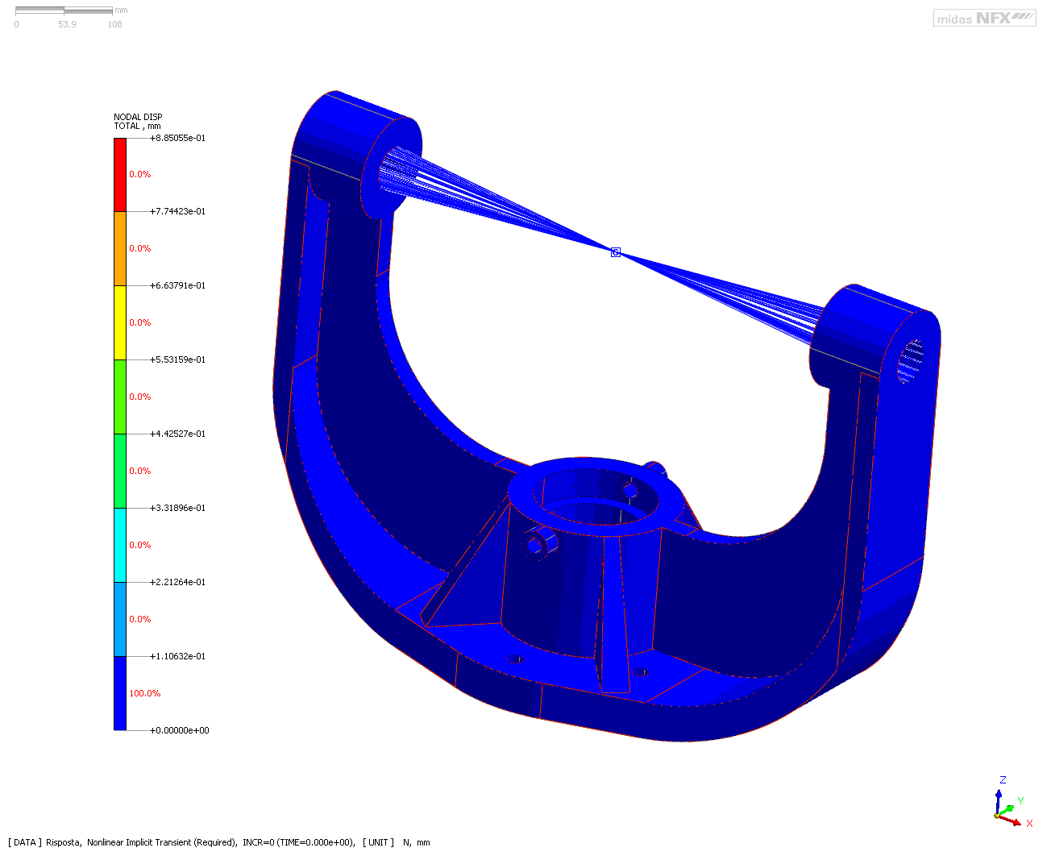Click the 'TOTAL , mm' legend subtitle
Image resolution: width=1051 pixels, height=856 pixels.
[x=137, y=126]
